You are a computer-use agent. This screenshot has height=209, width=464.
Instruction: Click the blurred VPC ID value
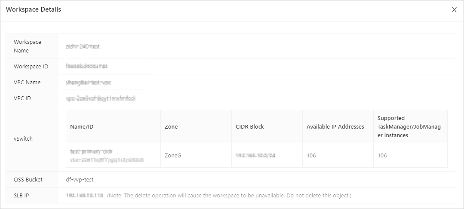pyautogui.click(x=101, y=98)
